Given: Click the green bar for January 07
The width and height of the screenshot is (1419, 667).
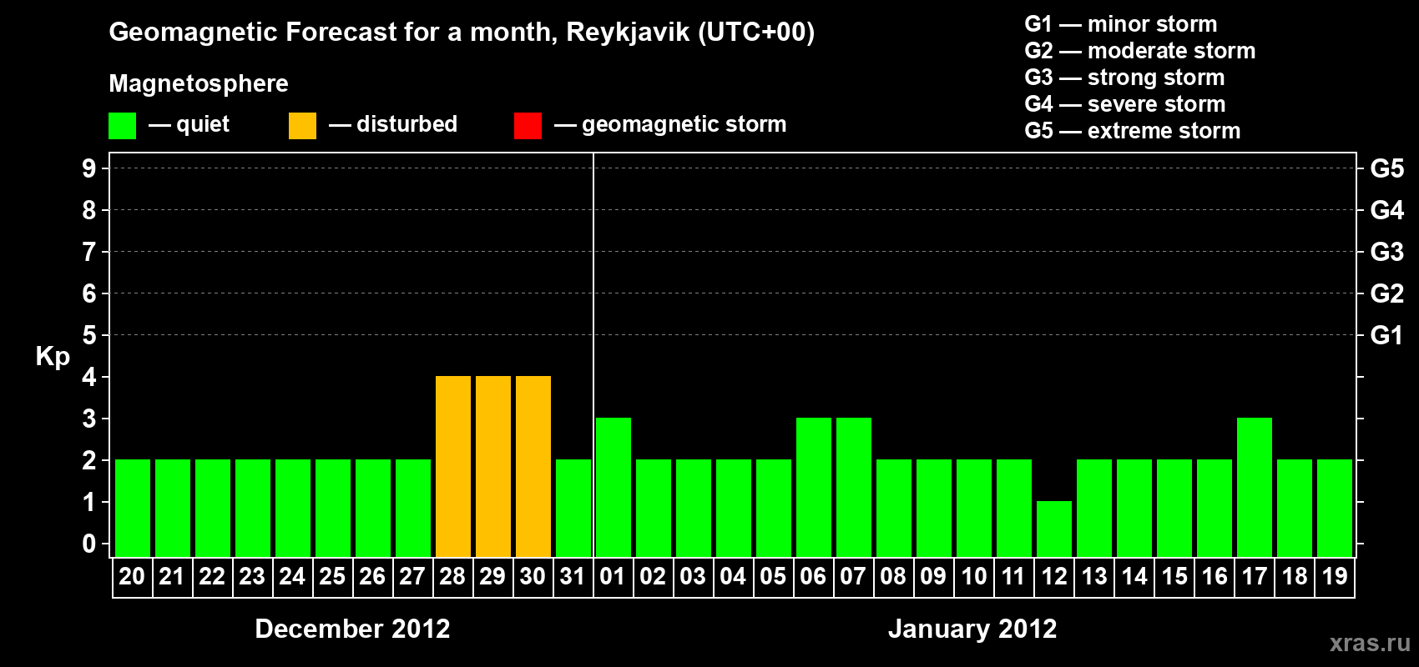Looking at the screenshot, I should tap(854, 487).
